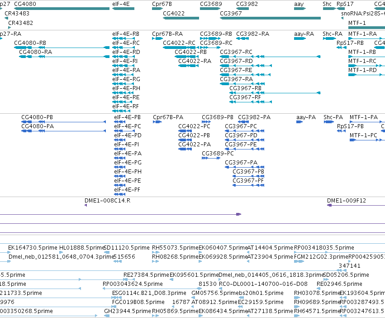This screenshot has height=318, width=385.
Task: Select the RpS17 gene label
Action: 345,4
